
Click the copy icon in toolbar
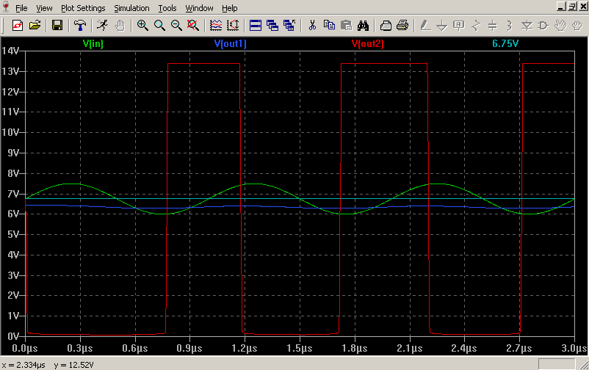330,26
